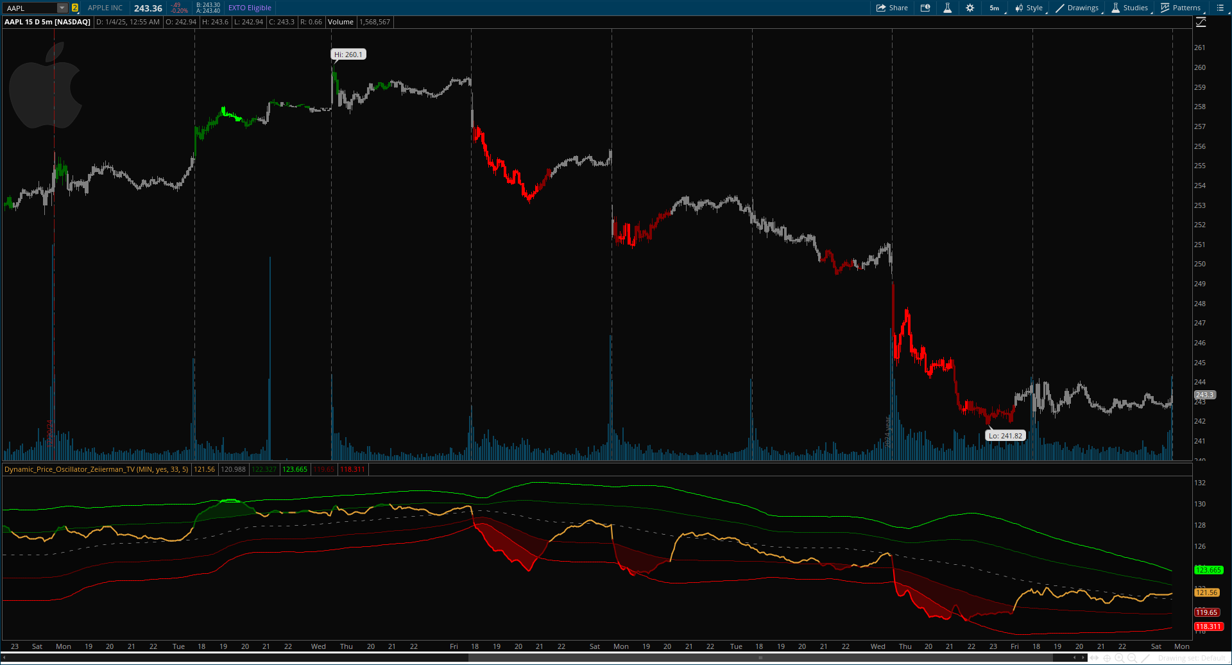Click the AAPL 15 D 5m [NASDAQ] title
Viewport: 1232px width, 665px height.
pos(47,22)
